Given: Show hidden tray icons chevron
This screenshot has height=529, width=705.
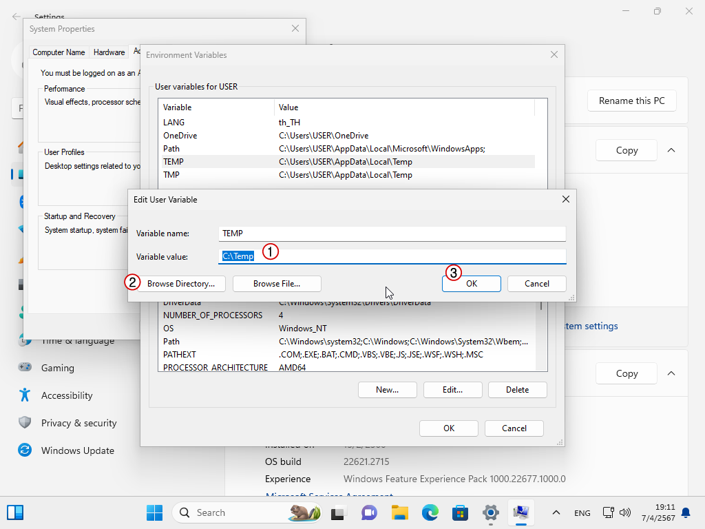Looking at the screenshot, I should pos(556,512).
